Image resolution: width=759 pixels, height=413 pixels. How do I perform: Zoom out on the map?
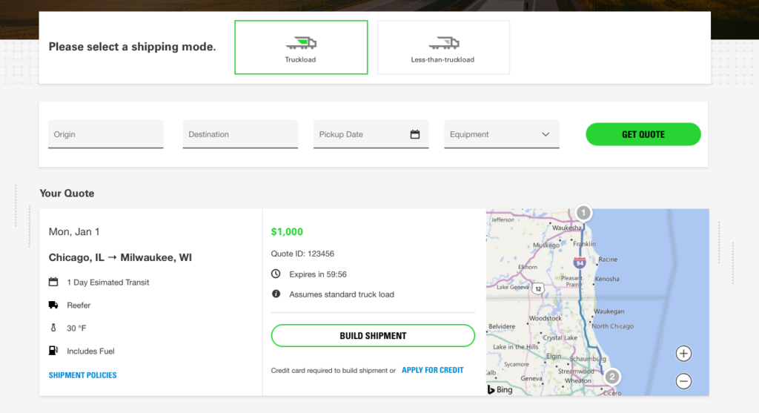tap(684, 381)
